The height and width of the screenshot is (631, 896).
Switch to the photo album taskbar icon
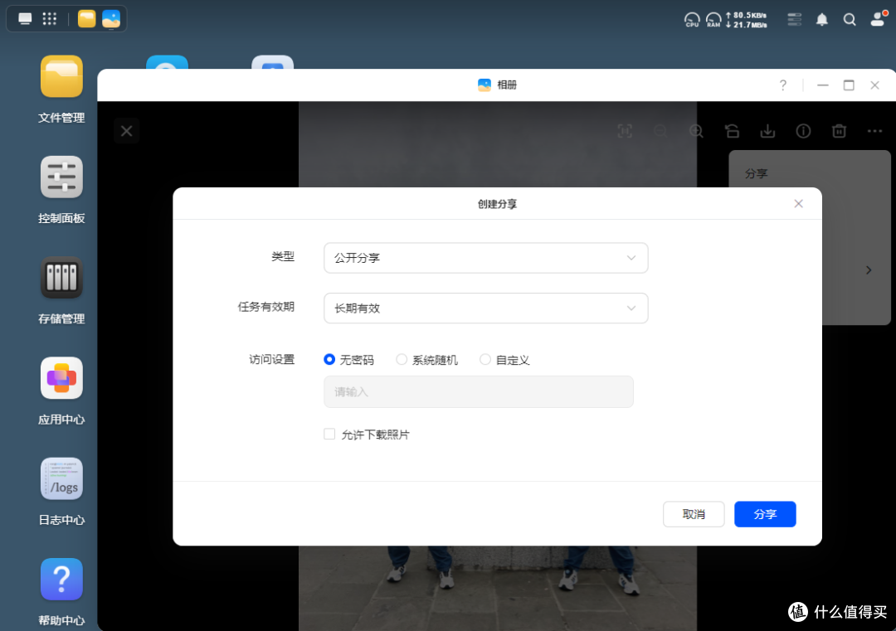111,19
